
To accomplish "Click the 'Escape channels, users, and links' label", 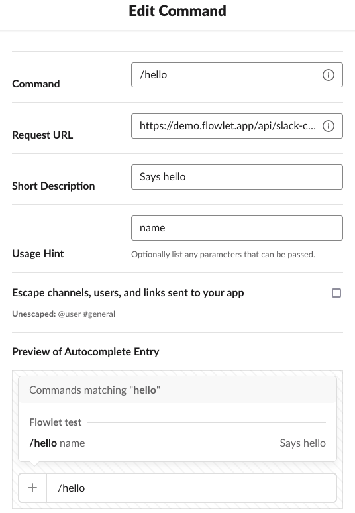I will pos(128,293).
